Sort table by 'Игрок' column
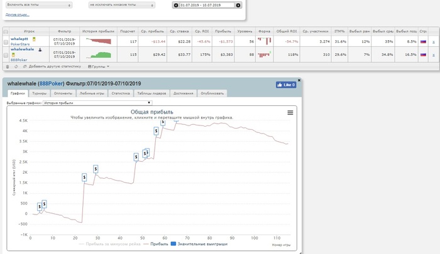 29,31
